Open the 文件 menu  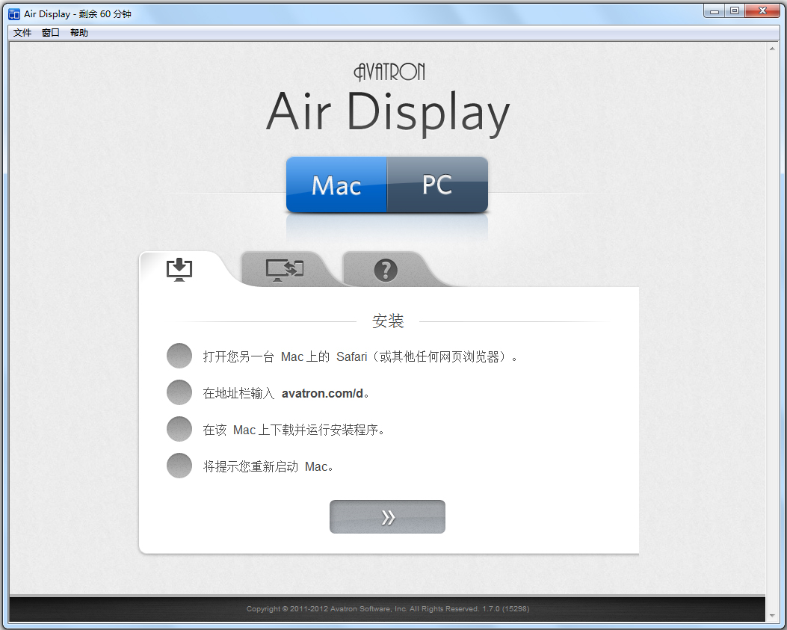click(22, 33)
